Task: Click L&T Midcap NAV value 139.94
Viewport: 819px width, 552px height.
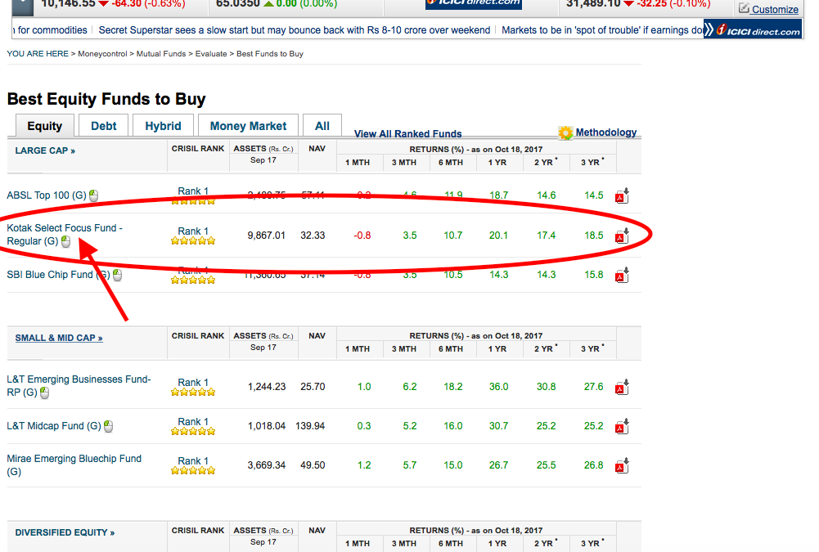Action: tap(310, 426)
